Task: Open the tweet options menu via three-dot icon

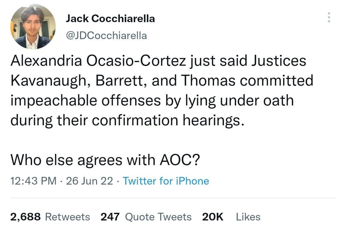Action: [329, 18]
